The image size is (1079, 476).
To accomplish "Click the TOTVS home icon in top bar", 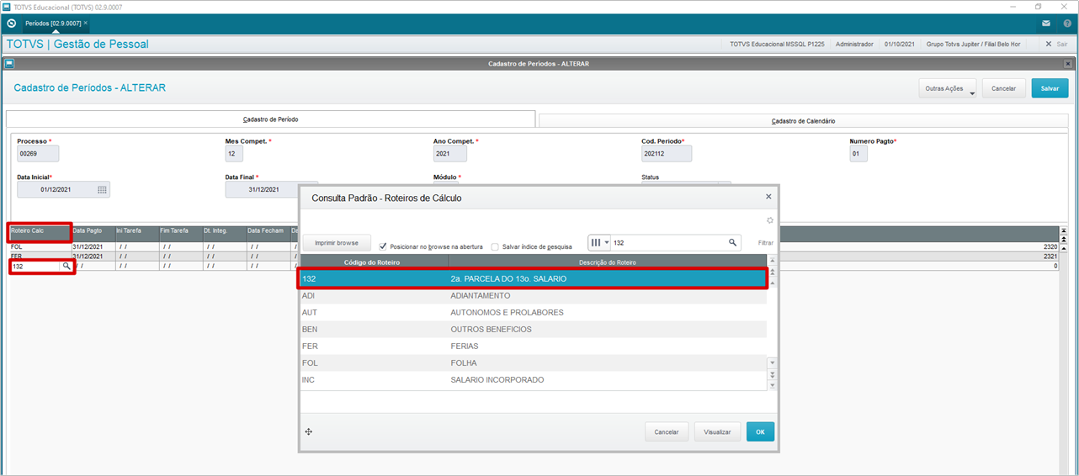I will (11, 23).
